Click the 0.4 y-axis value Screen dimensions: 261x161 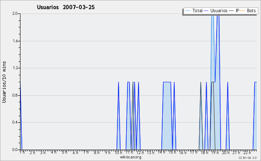(15, 122)
